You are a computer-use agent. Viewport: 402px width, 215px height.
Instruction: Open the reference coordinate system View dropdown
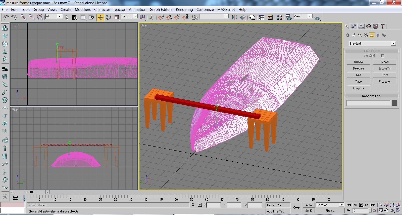click(129, 16)
